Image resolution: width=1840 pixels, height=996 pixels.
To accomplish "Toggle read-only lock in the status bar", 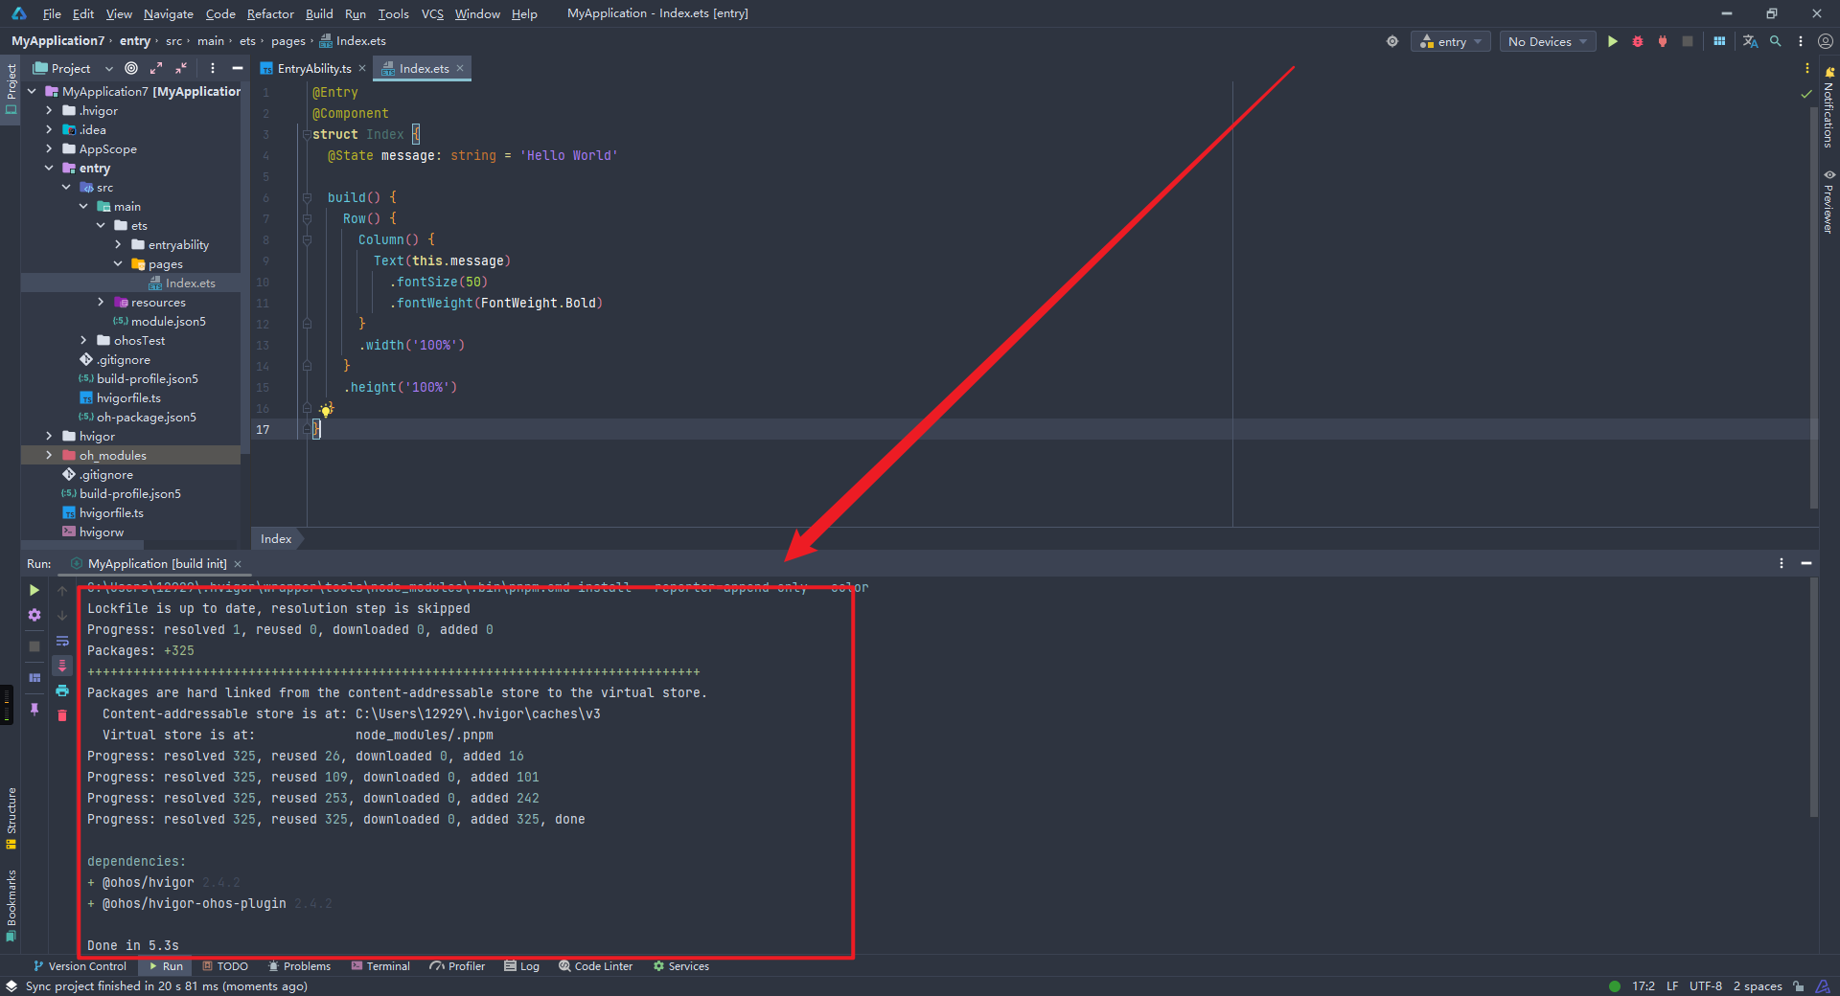I will coord(1799,985).
